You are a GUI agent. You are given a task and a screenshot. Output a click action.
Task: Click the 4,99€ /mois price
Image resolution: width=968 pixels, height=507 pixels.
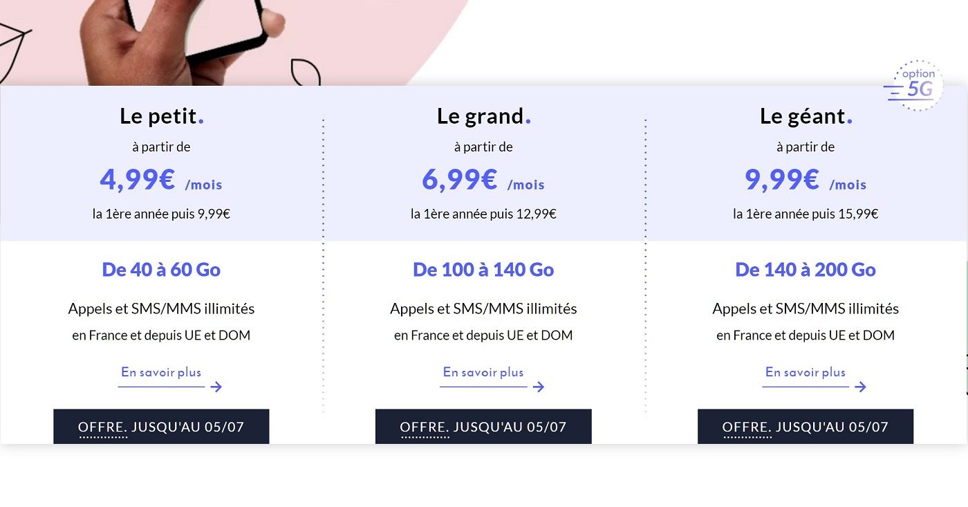161,180
